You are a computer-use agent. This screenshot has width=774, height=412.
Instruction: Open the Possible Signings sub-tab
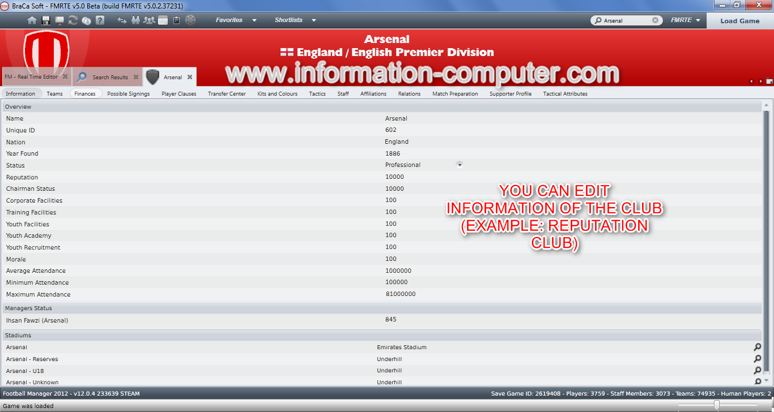tap(129, 93)
